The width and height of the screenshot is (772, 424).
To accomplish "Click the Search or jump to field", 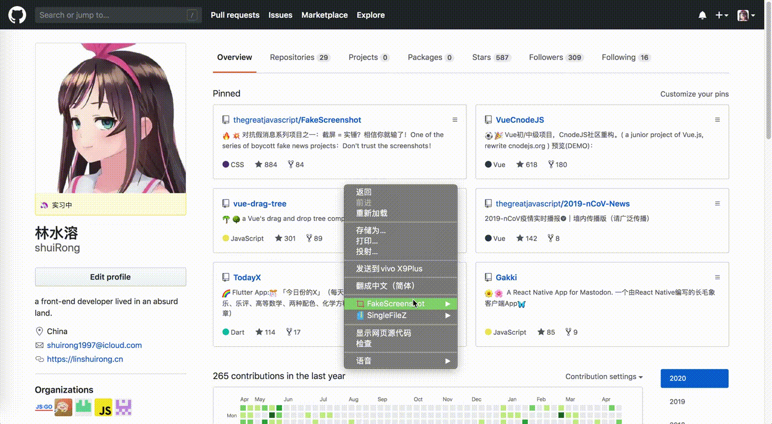I will pyautogui.click(x=113, y=15).
